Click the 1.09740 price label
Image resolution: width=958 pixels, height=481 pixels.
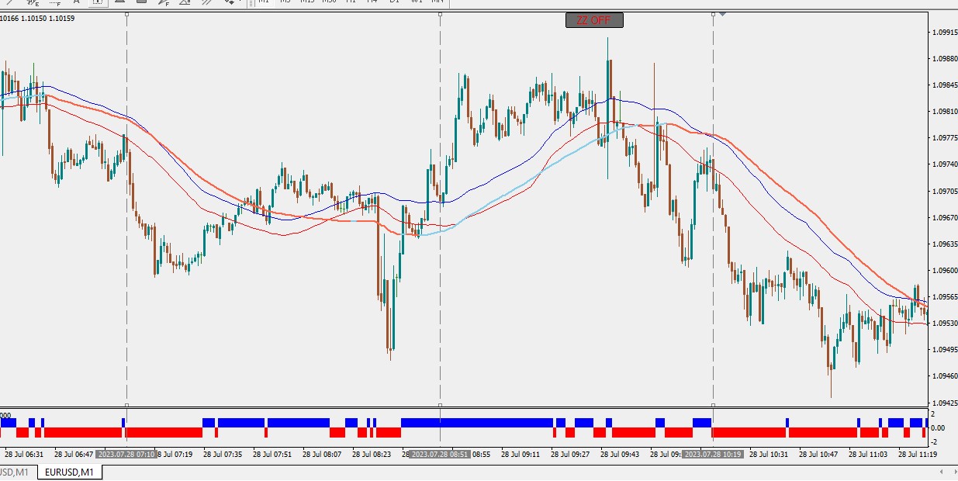tap(943, 164)
